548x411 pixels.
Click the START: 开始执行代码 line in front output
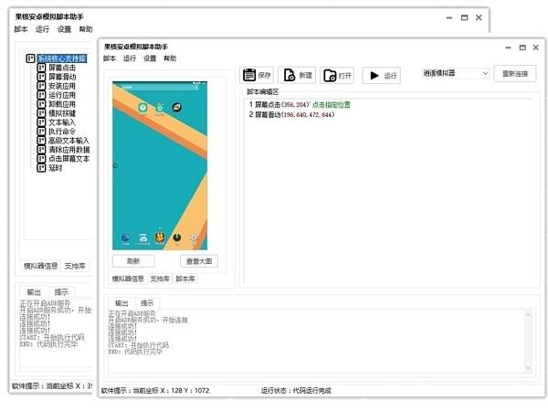(x=139, y=345)
